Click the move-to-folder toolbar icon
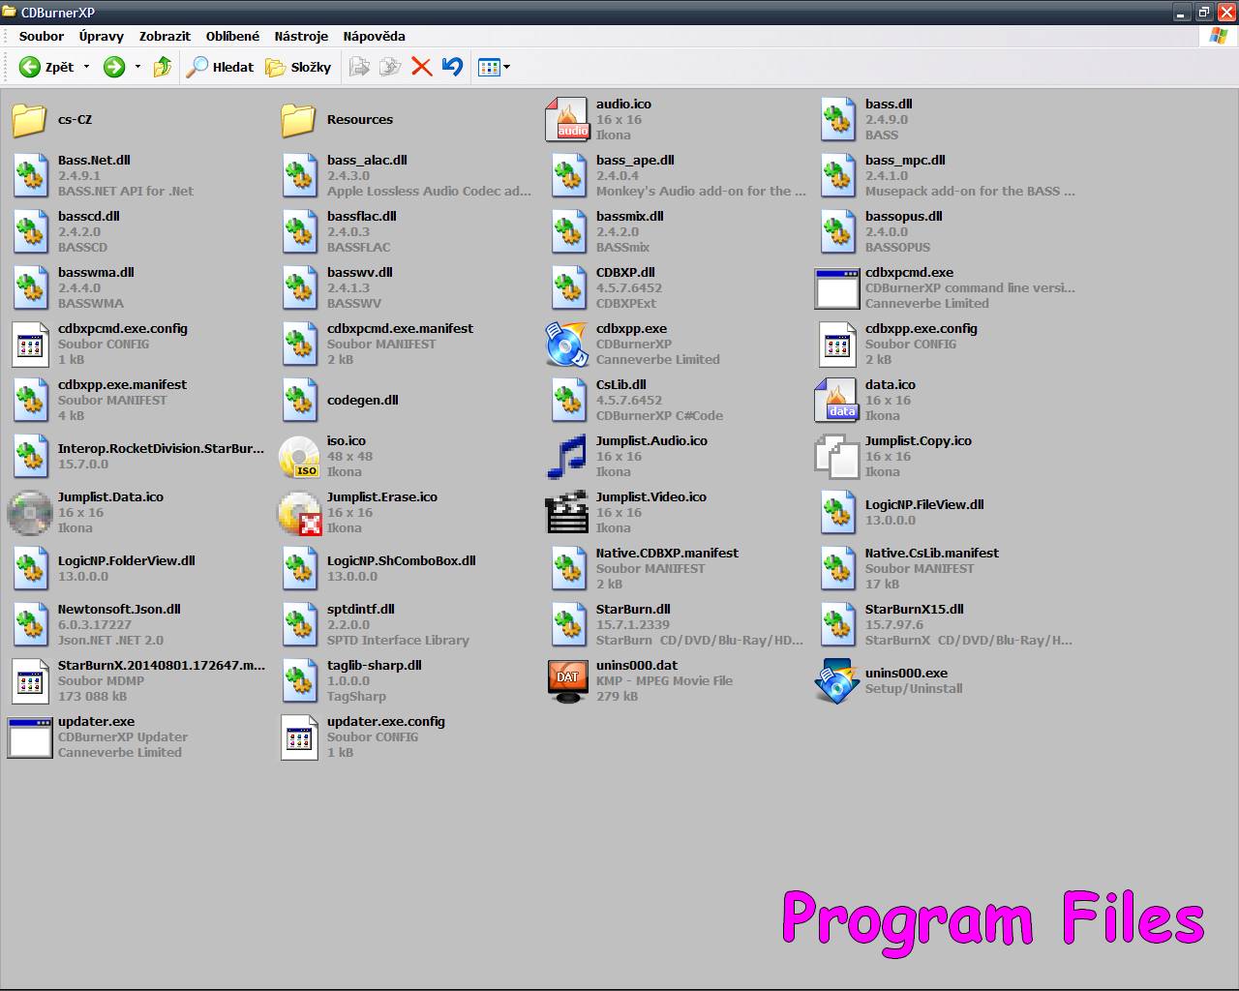 359,67
